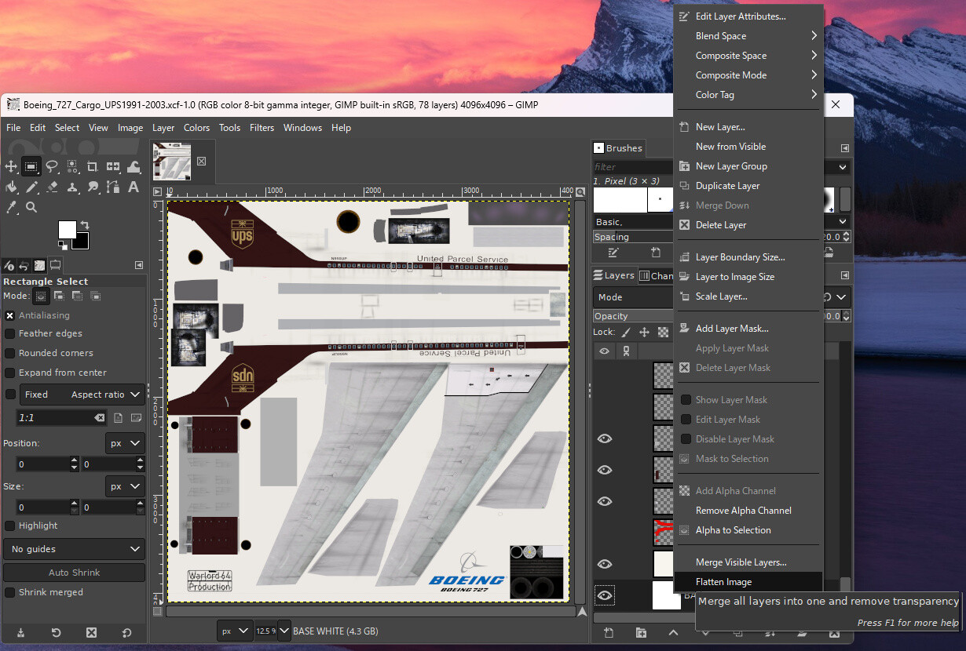
Task: Toggle Shrink merged checkbox
Action: point(10,592)
